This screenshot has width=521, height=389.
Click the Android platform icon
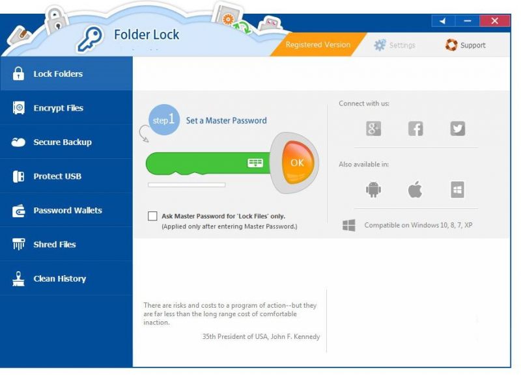click(x=373, y=189)
